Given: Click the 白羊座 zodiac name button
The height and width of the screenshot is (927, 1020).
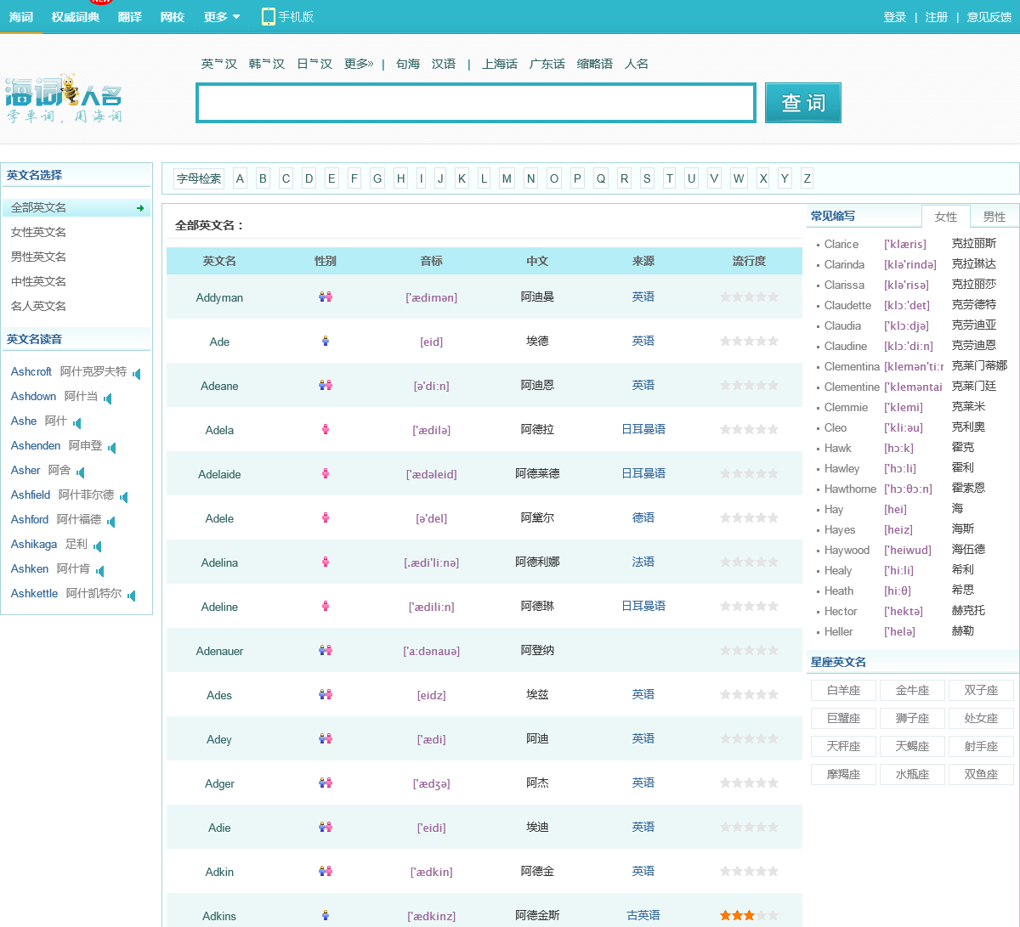Looking at the screenshot, I should click(843, 691).
